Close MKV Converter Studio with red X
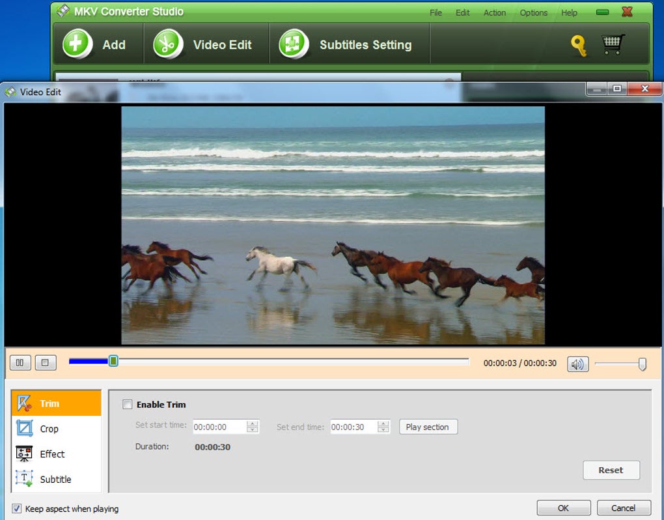The image size is (664, 520). (x=627, y=12)
